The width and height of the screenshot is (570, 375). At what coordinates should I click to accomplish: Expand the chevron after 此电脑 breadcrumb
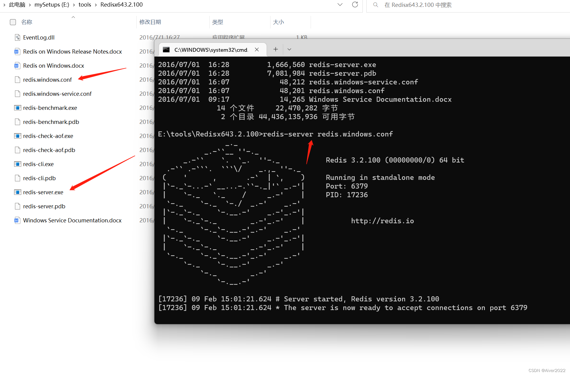click(x=30, y=5)
